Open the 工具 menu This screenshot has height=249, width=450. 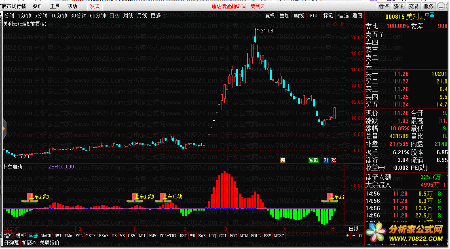[x=55, y=6]
